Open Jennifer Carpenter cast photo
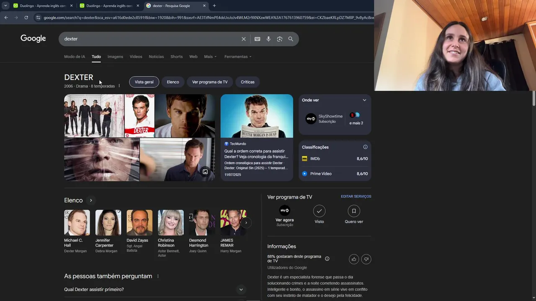The width and height of the screenshot is (536, 301). point(108,222)
